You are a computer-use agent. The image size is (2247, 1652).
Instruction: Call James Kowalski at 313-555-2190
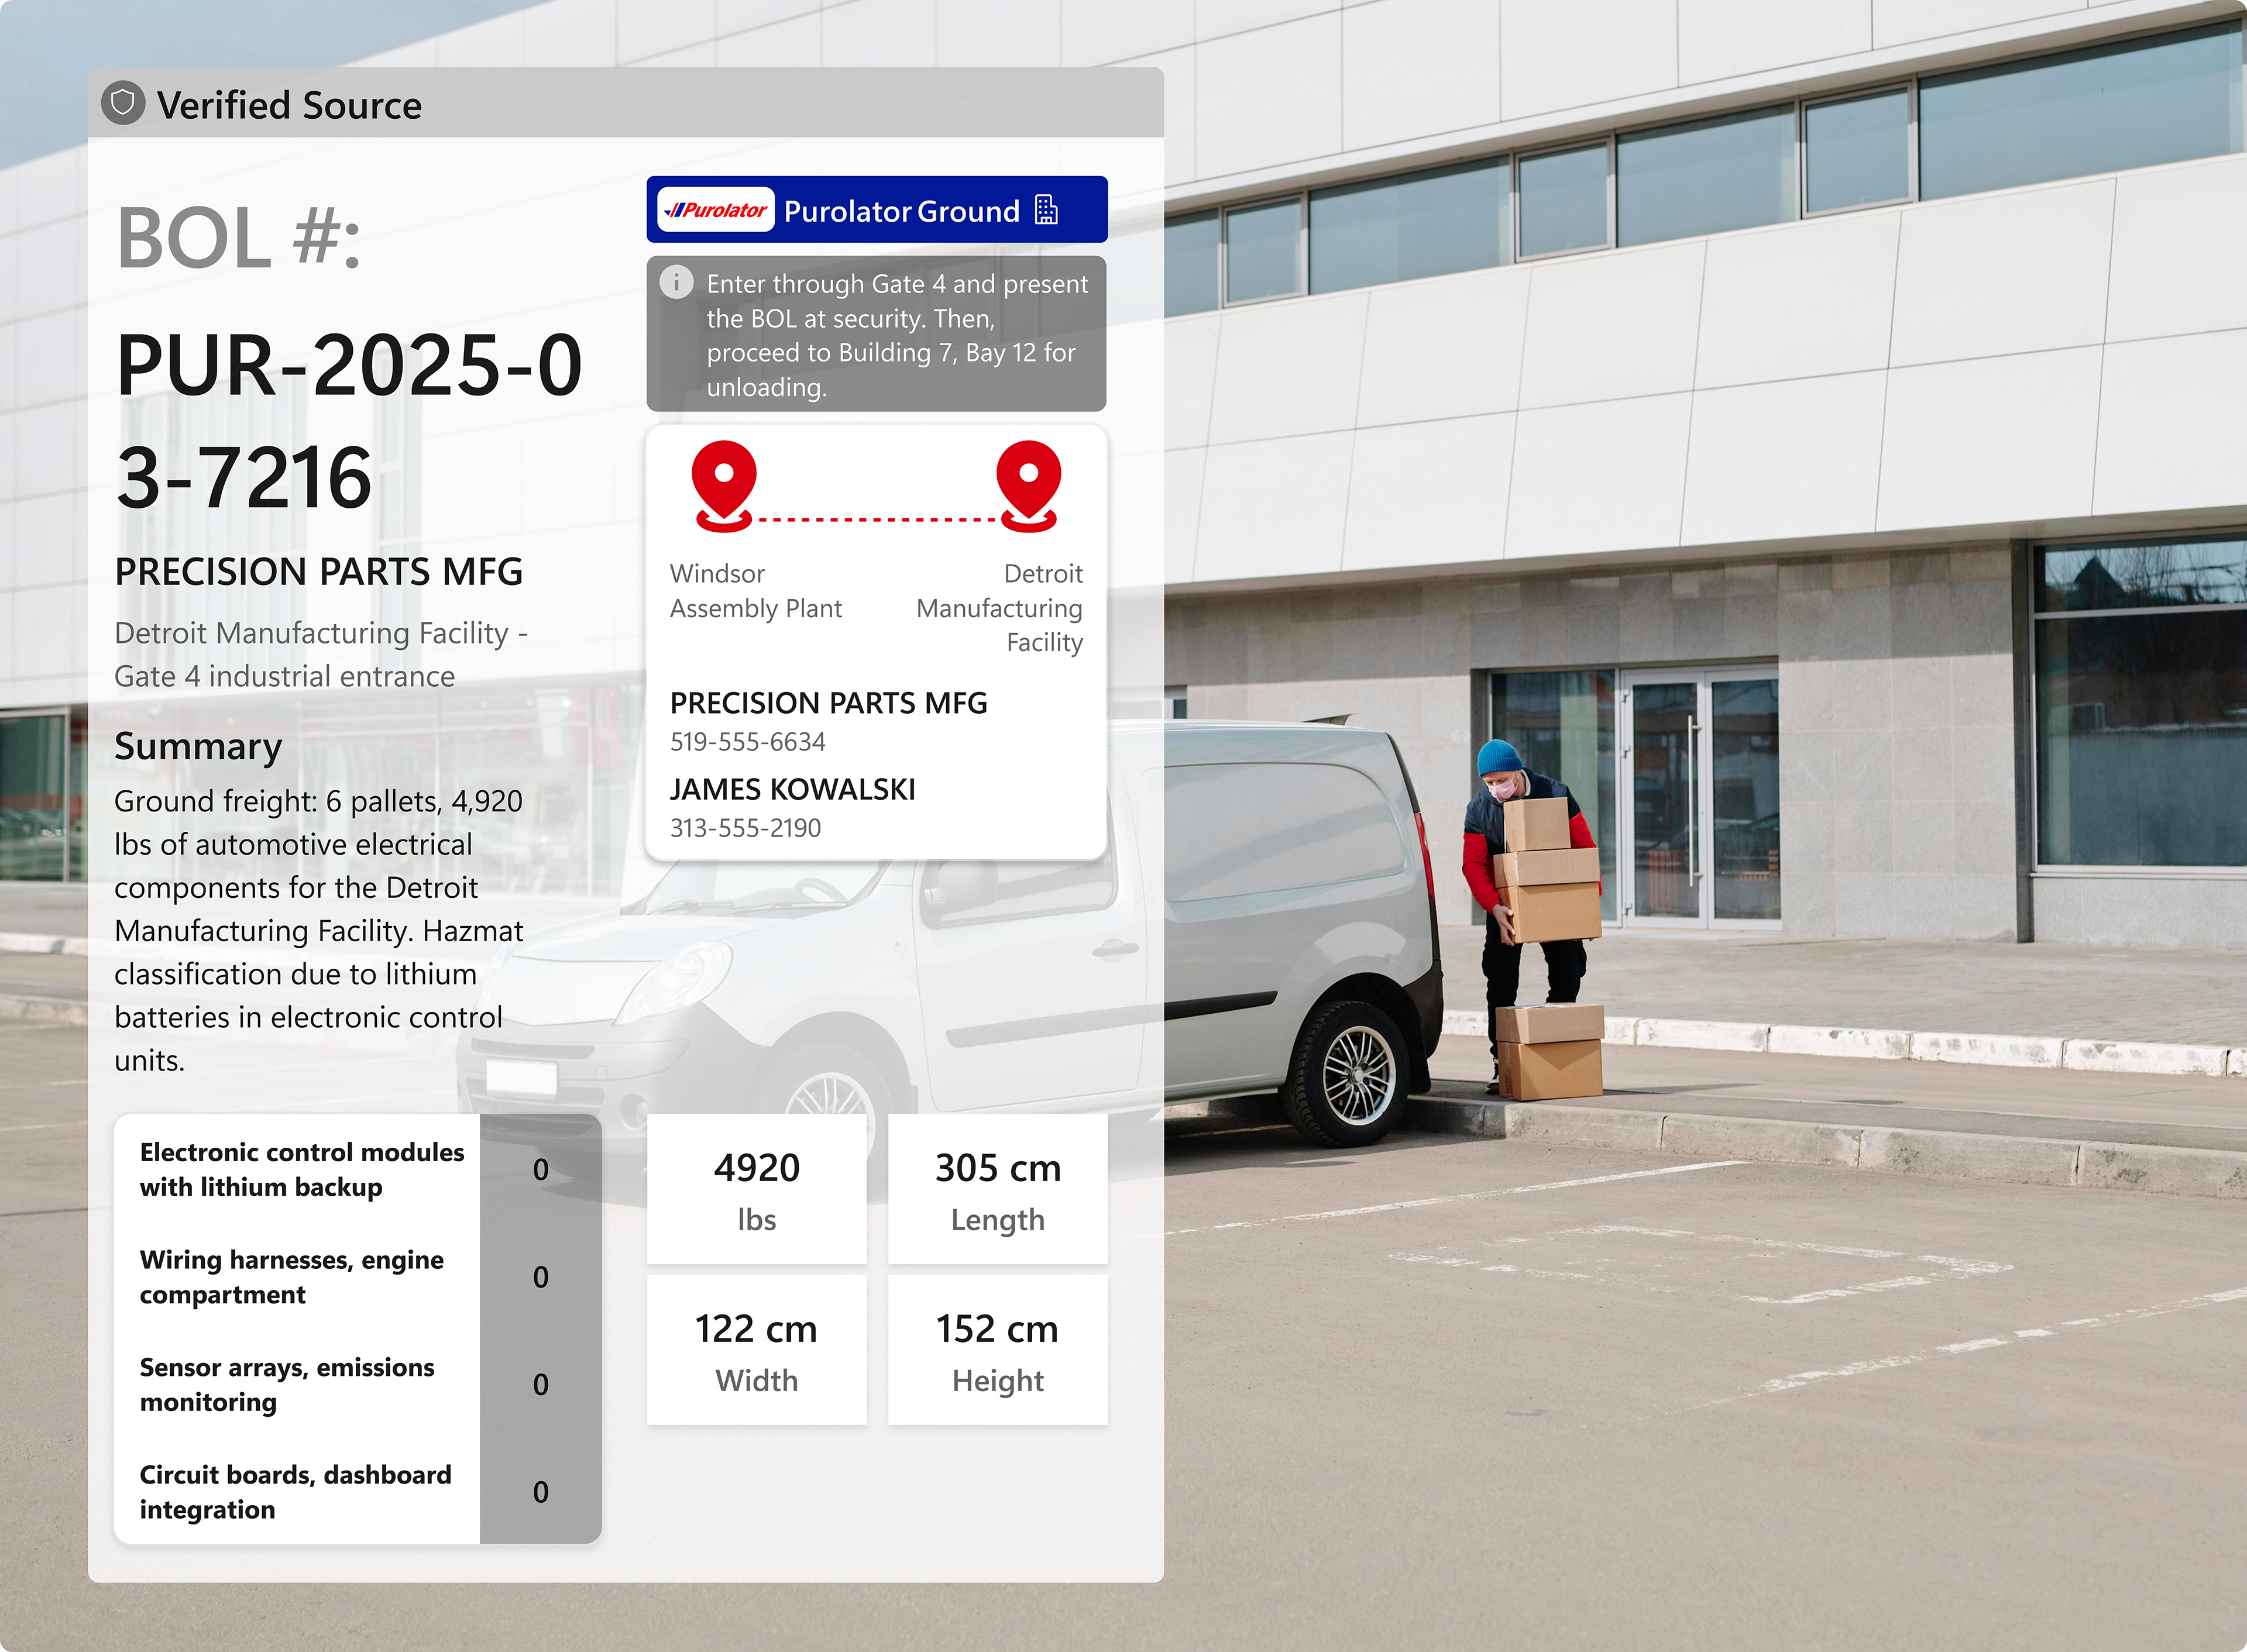tap(746, 828)
